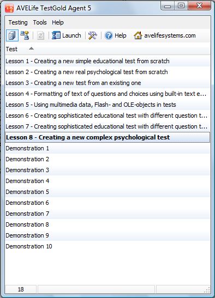Viewport: 215px width, 298px height.
Task: Click the grayed refresh icon in toolbar
Action: tap(40, 35)
